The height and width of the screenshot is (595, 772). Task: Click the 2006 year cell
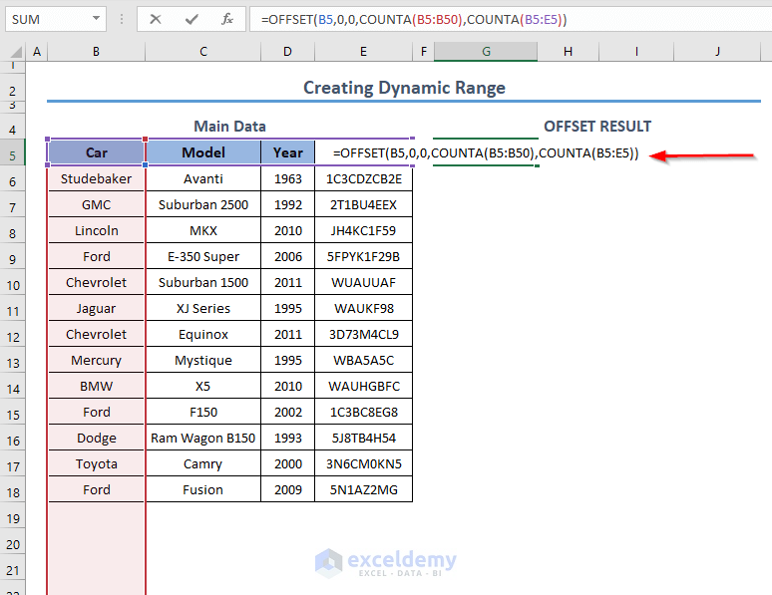coord(288,256)
